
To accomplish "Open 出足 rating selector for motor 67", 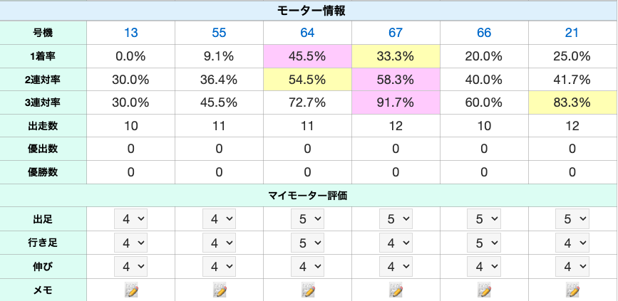I will click(x=396, y=219).
